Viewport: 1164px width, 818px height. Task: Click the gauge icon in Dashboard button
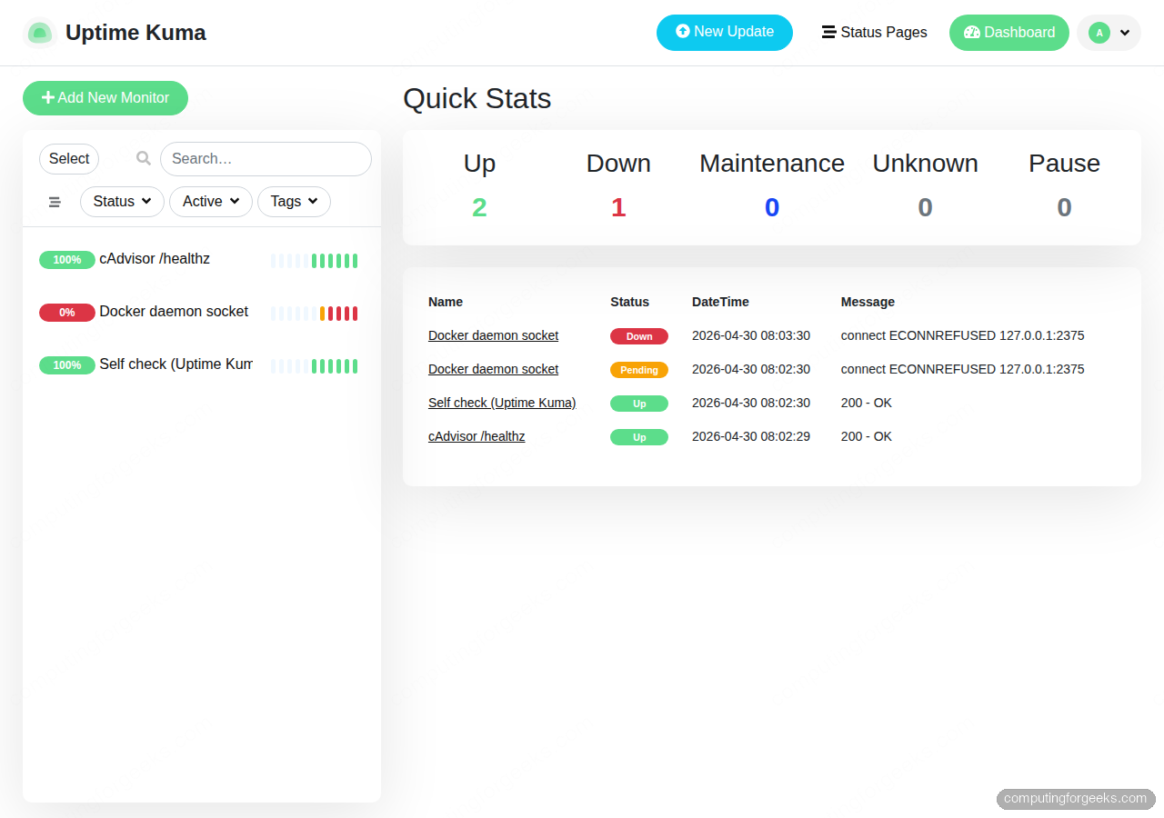coord(972,32)
